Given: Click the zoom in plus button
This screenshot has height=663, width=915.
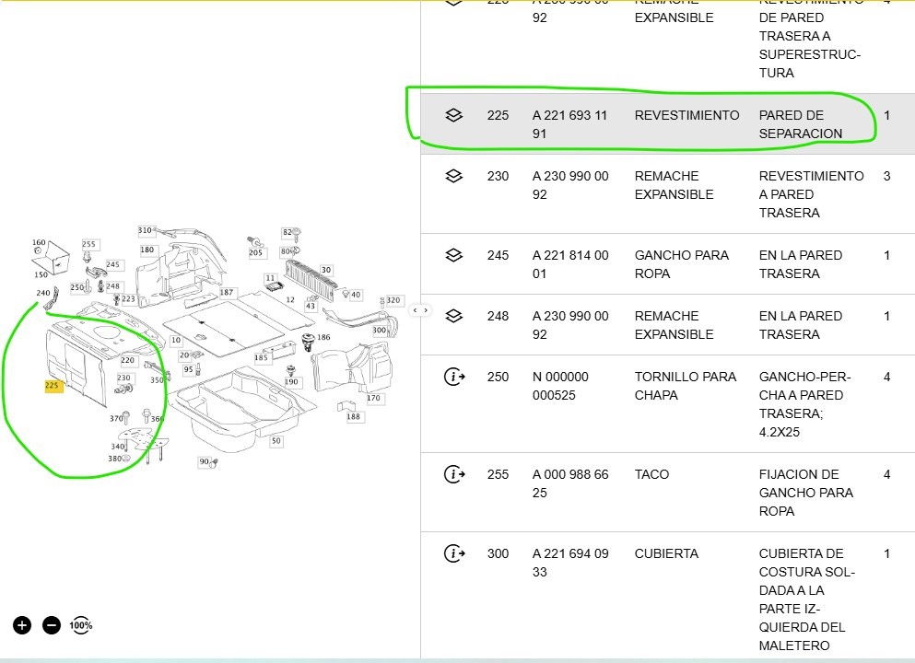Looking at the screenshot, I should [x=22, y=625].
